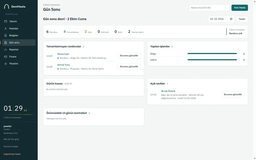Open Yönetim settings section

(19, 64)
